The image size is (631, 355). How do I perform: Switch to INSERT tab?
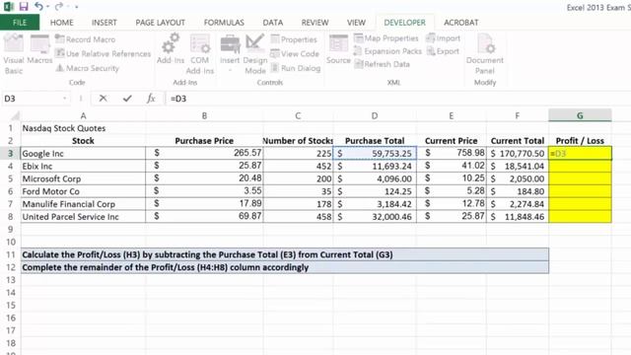pos(105,23)
